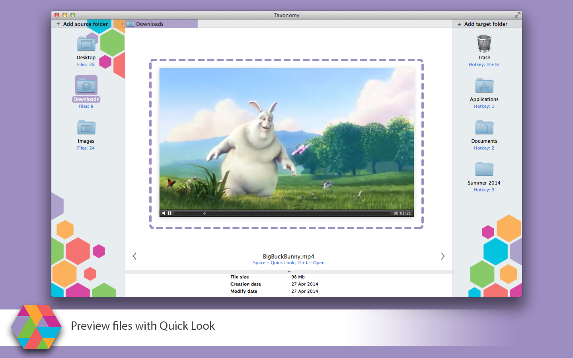
Task: Toggle fullscreen using the top-right arrows
Action: click(517, 15)
